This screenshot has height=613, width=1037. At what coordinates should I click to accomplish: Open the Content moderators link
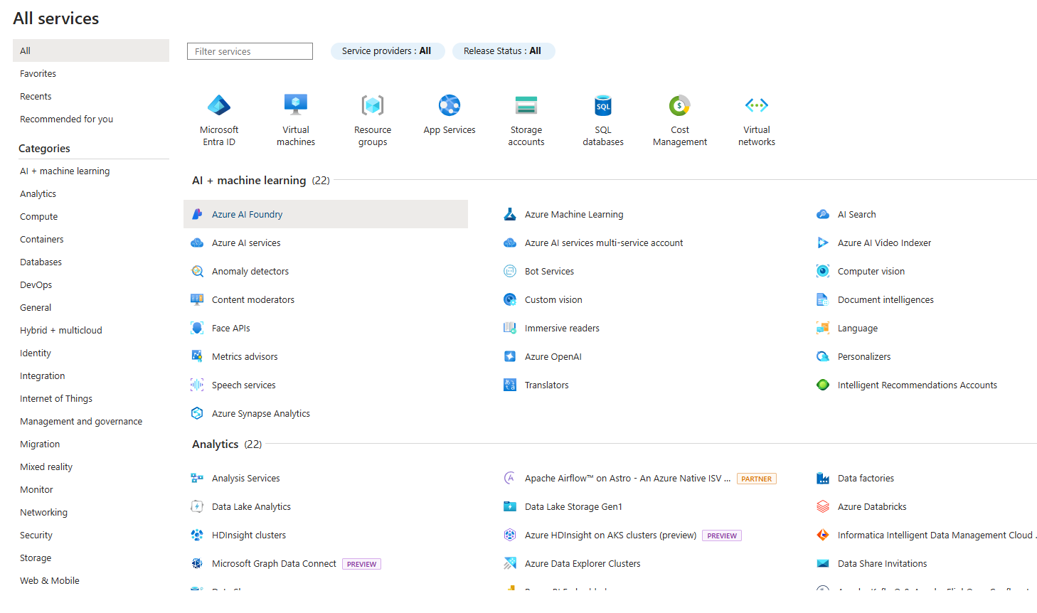(x=253, y=299)
